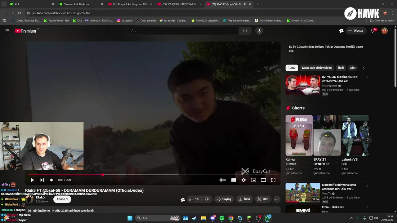The width and height of the screenshot is (397, 223).
Task: Open UZİ YALAN MAKİNESİNDE video thumbnail
Action: tap(303, 85)
